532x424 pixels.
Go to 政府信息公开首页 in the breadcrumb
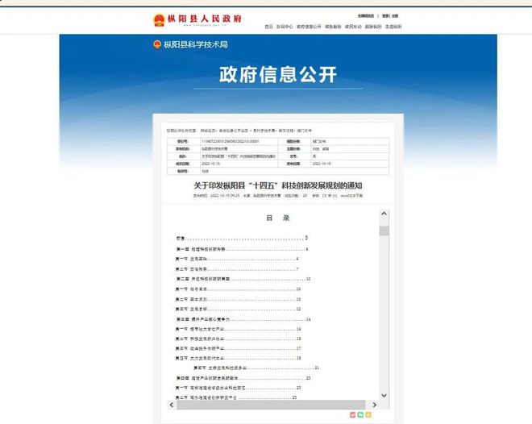pos(234,131)
